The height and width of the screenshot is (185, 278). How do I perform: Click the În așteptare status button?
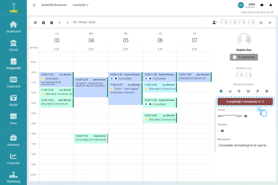pyautogui.click(x=244, y=57)
